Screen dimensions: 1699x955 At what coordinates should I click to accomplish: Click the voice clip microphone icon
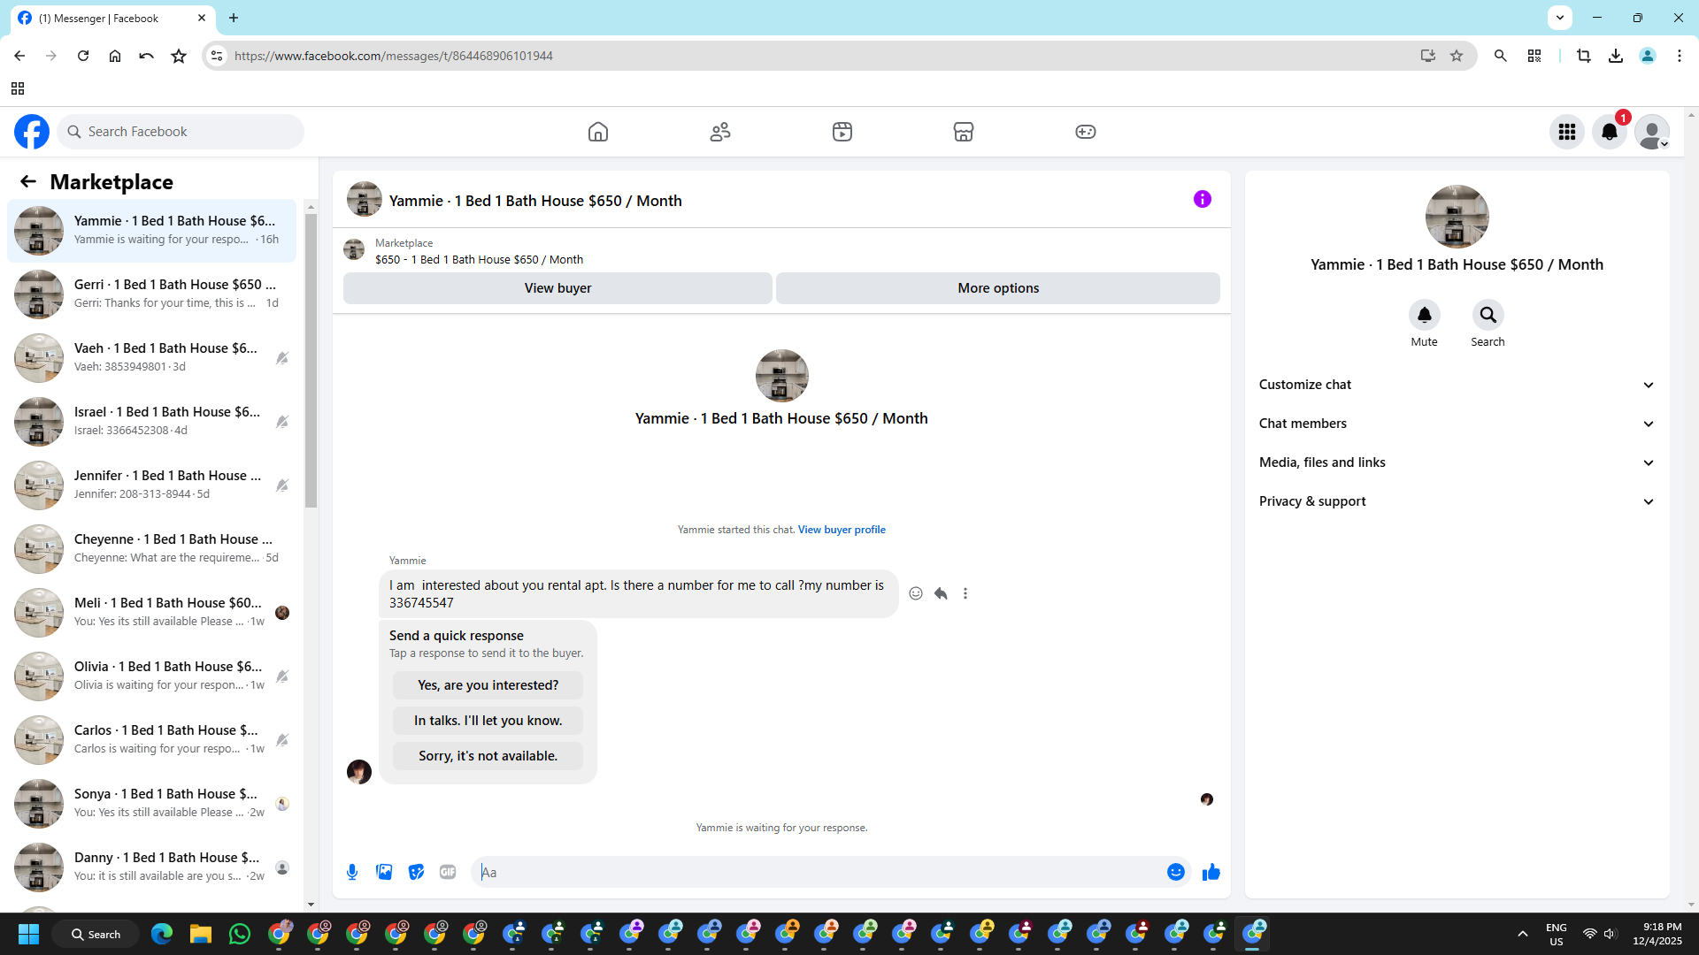[352, 872]
